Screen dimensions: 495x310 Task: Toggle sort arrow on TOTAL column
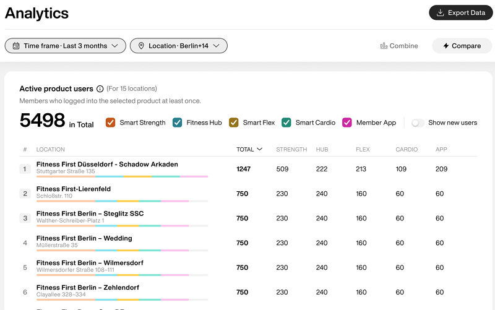[x=259, y=149]
